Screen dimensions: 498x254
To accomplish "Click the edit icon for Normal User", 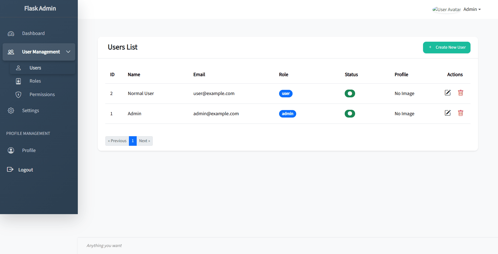I will pos(448,93).
